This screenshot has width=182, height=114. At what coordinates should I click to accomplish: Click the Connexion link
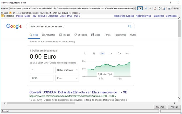171,16
